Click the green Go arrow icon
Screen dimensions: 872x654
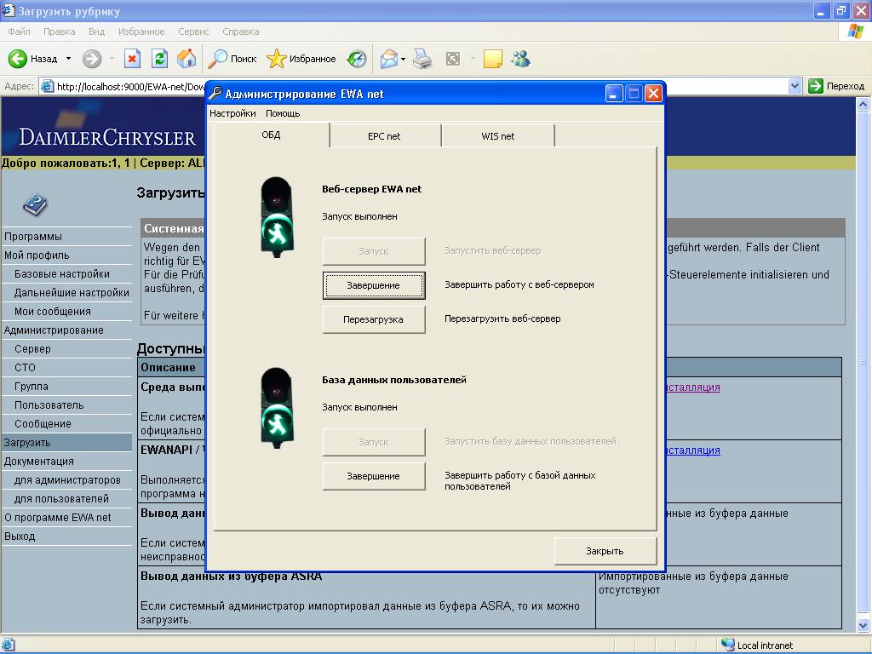pos(815,86)
